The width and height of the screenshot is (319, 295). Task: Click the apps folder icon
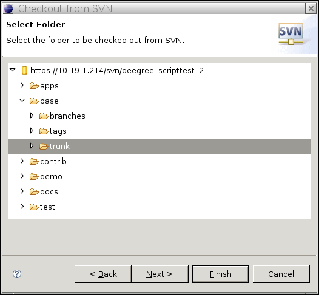[x=34, y=86]
